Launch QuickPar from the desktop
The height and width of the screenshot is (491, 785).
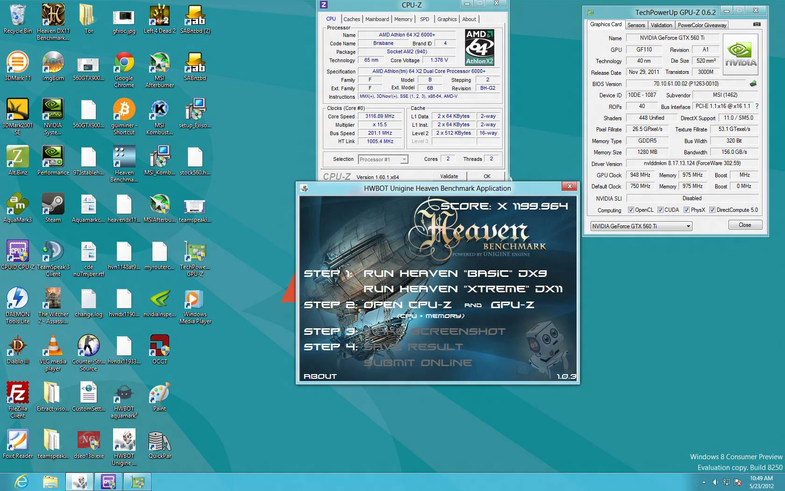(x=160, y=444)
